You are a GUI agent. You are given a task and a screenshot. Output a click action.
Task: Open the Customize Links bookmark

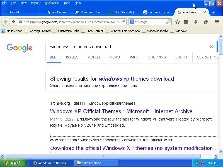click(66, 31)
